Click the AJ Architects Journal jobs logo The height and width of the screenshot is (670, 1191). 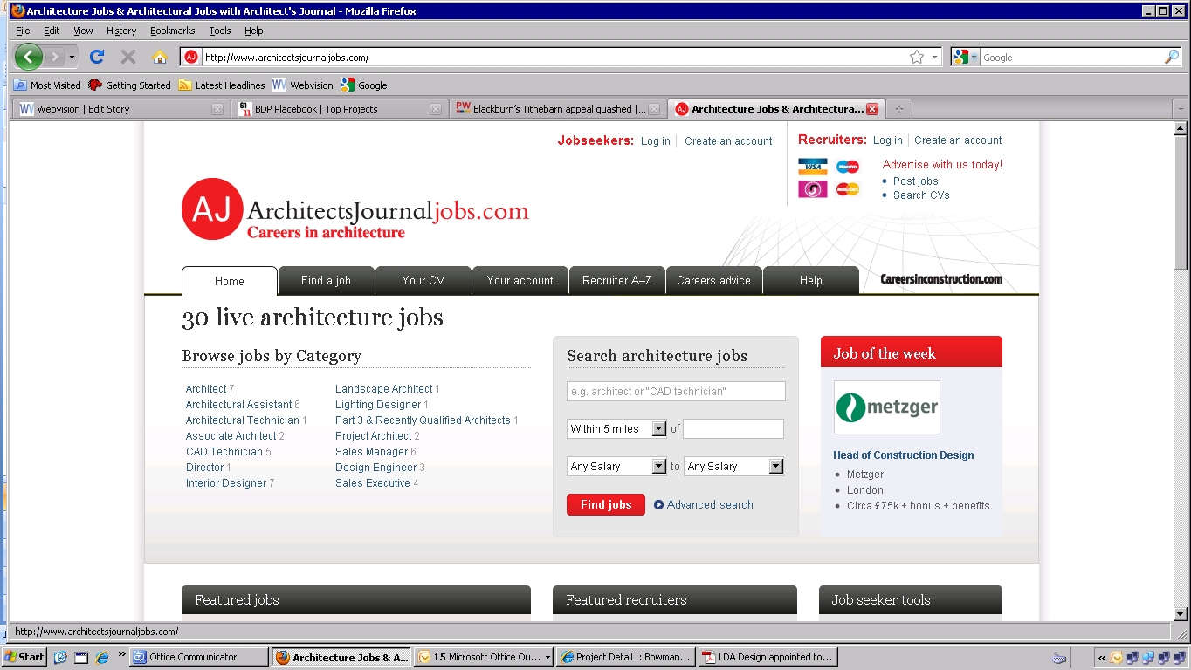coord(355,209)
